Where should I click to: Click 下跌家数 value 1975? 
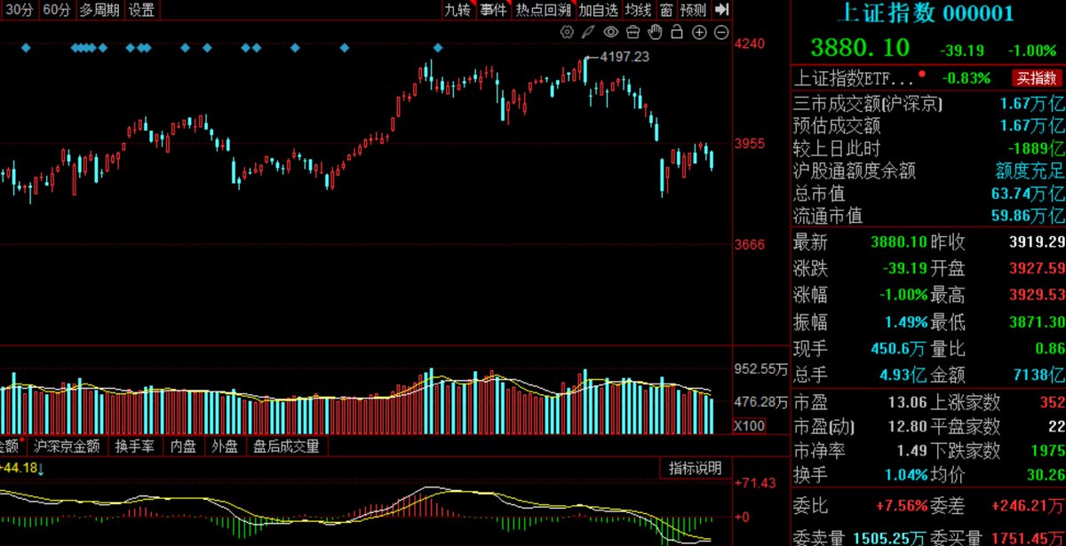(1046, 451)
